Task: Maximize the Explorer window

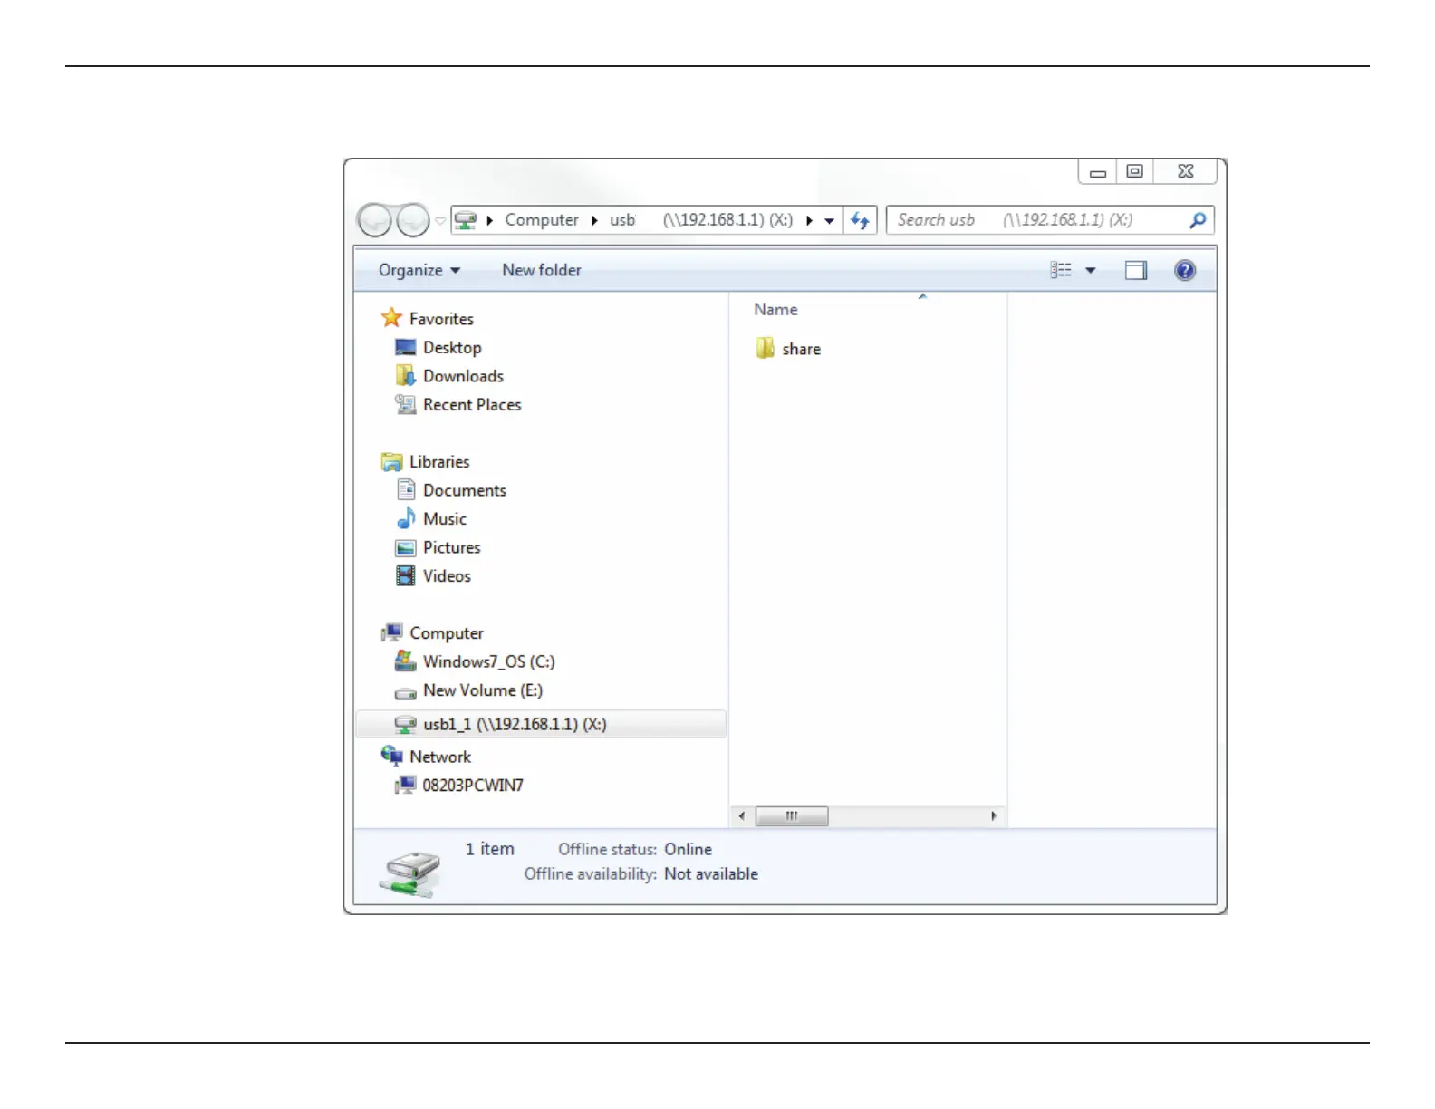Action: coord(1134,172)
